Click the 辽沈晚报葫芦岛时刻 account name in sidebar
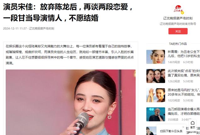Image resolution: width=200 pixels, height=135 pixels. point(178,18)
